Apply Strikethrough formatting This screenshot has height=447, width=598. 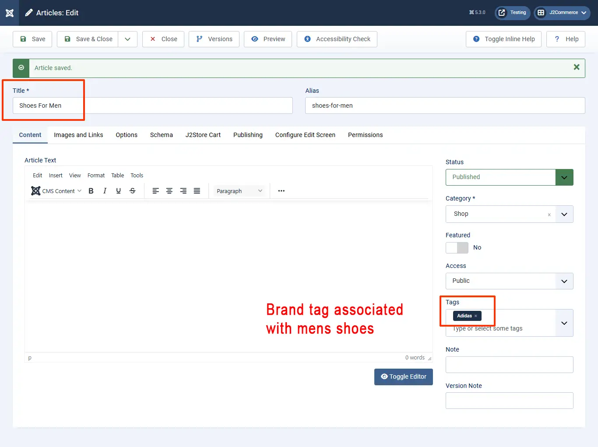132,191
